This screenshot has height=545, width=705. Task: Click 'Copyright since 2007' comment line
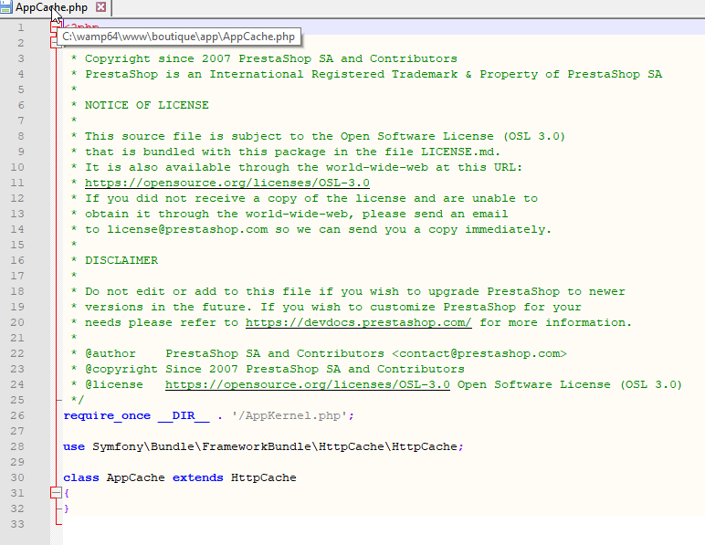(x=271, y=58)
